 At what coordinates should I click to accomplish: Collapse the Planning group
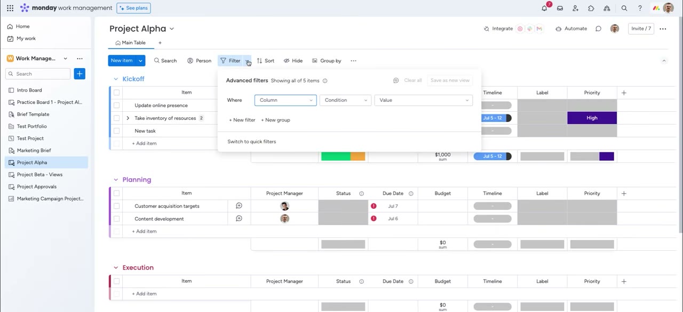116,179
